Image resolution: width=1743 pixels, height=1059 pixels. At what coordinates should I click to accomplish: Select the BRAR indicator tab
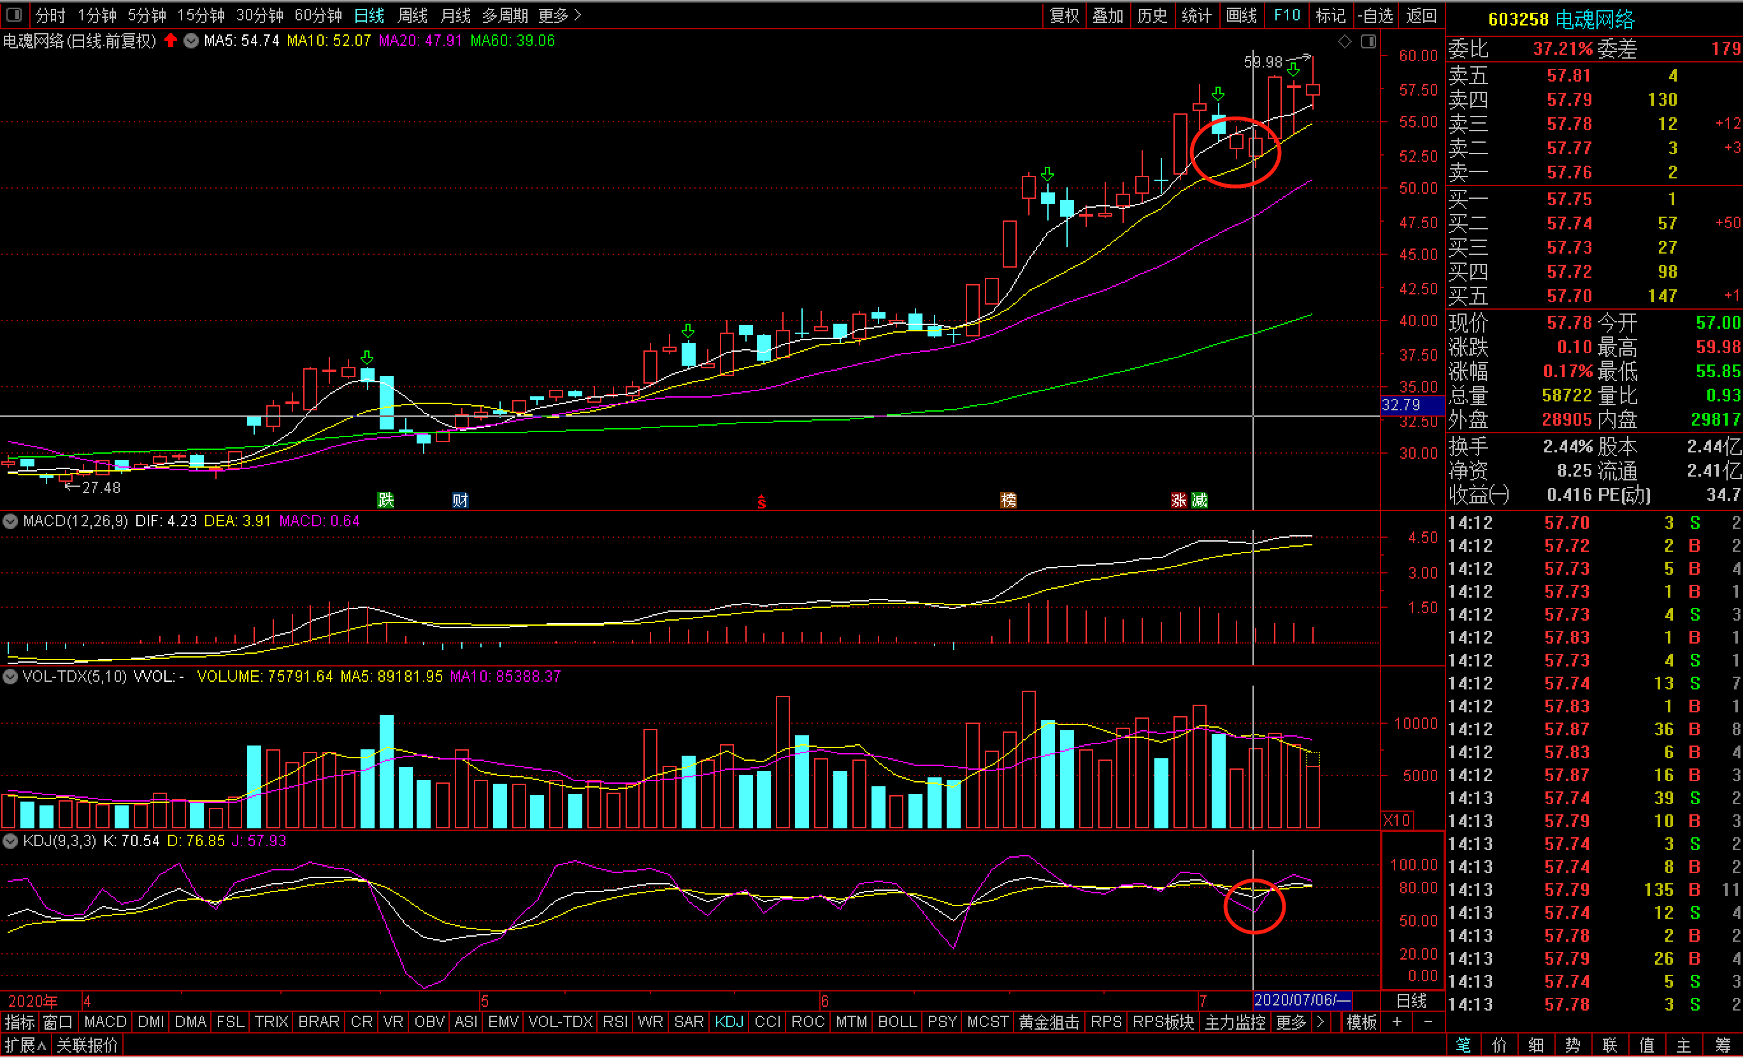(x=319, y=1023)
